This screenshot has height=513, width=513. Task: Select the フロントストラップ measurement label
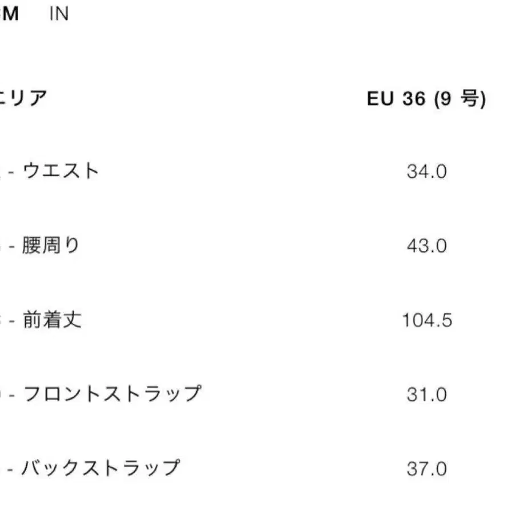(x=112, y=394)
